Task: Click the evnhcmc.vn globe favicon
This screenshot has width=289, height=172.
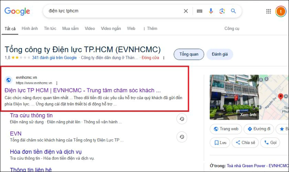Action: [x=9, y=80]
